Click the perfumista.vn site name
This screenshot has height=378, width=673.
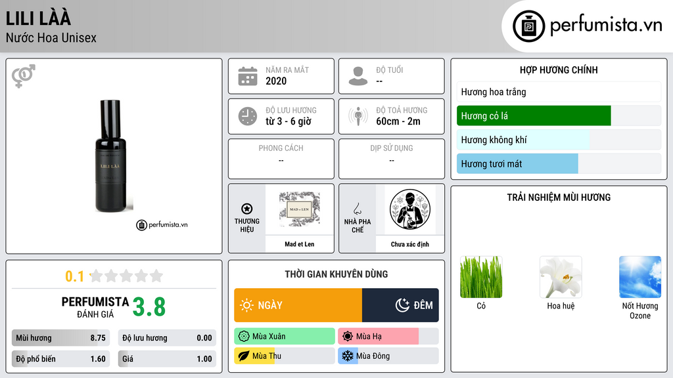606,25
